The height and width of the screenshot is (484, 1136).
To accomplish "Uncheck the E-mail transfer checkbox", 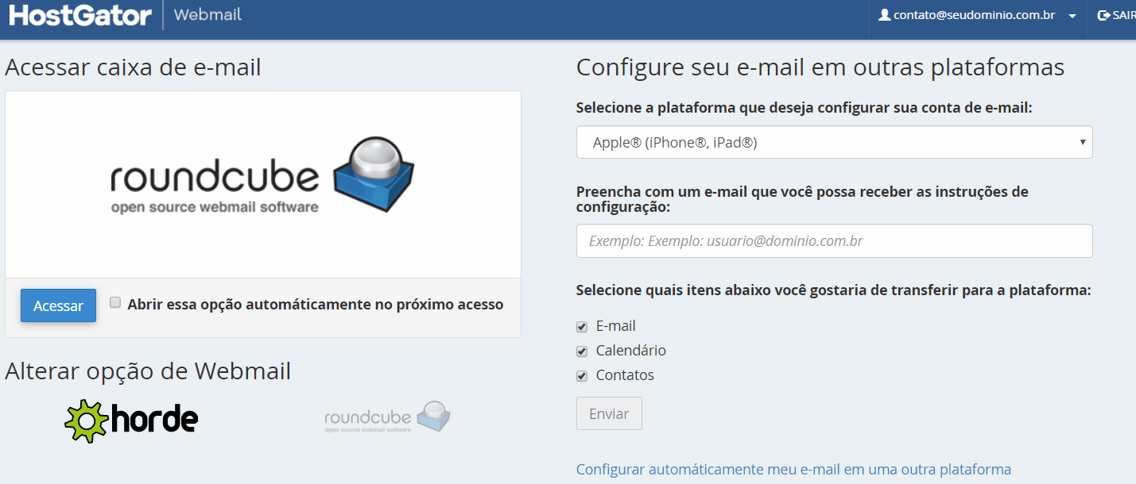I will [582, 327].
